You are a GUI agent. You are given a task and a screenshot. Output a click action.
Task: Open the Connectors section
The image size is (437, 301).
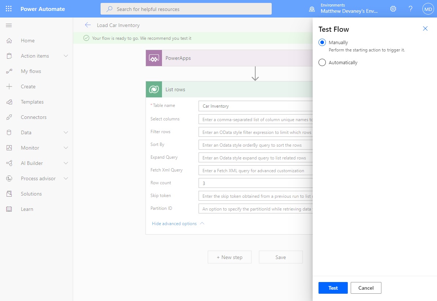(34, 117)
